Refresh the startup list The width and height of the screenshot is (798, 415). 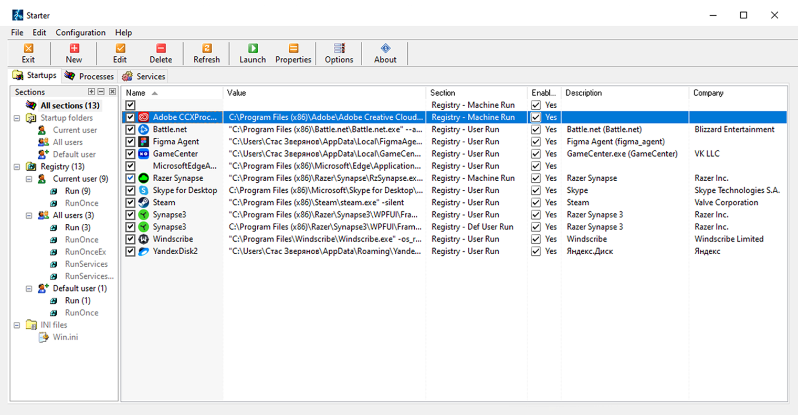pyautogui.click(x=207, y=53)
